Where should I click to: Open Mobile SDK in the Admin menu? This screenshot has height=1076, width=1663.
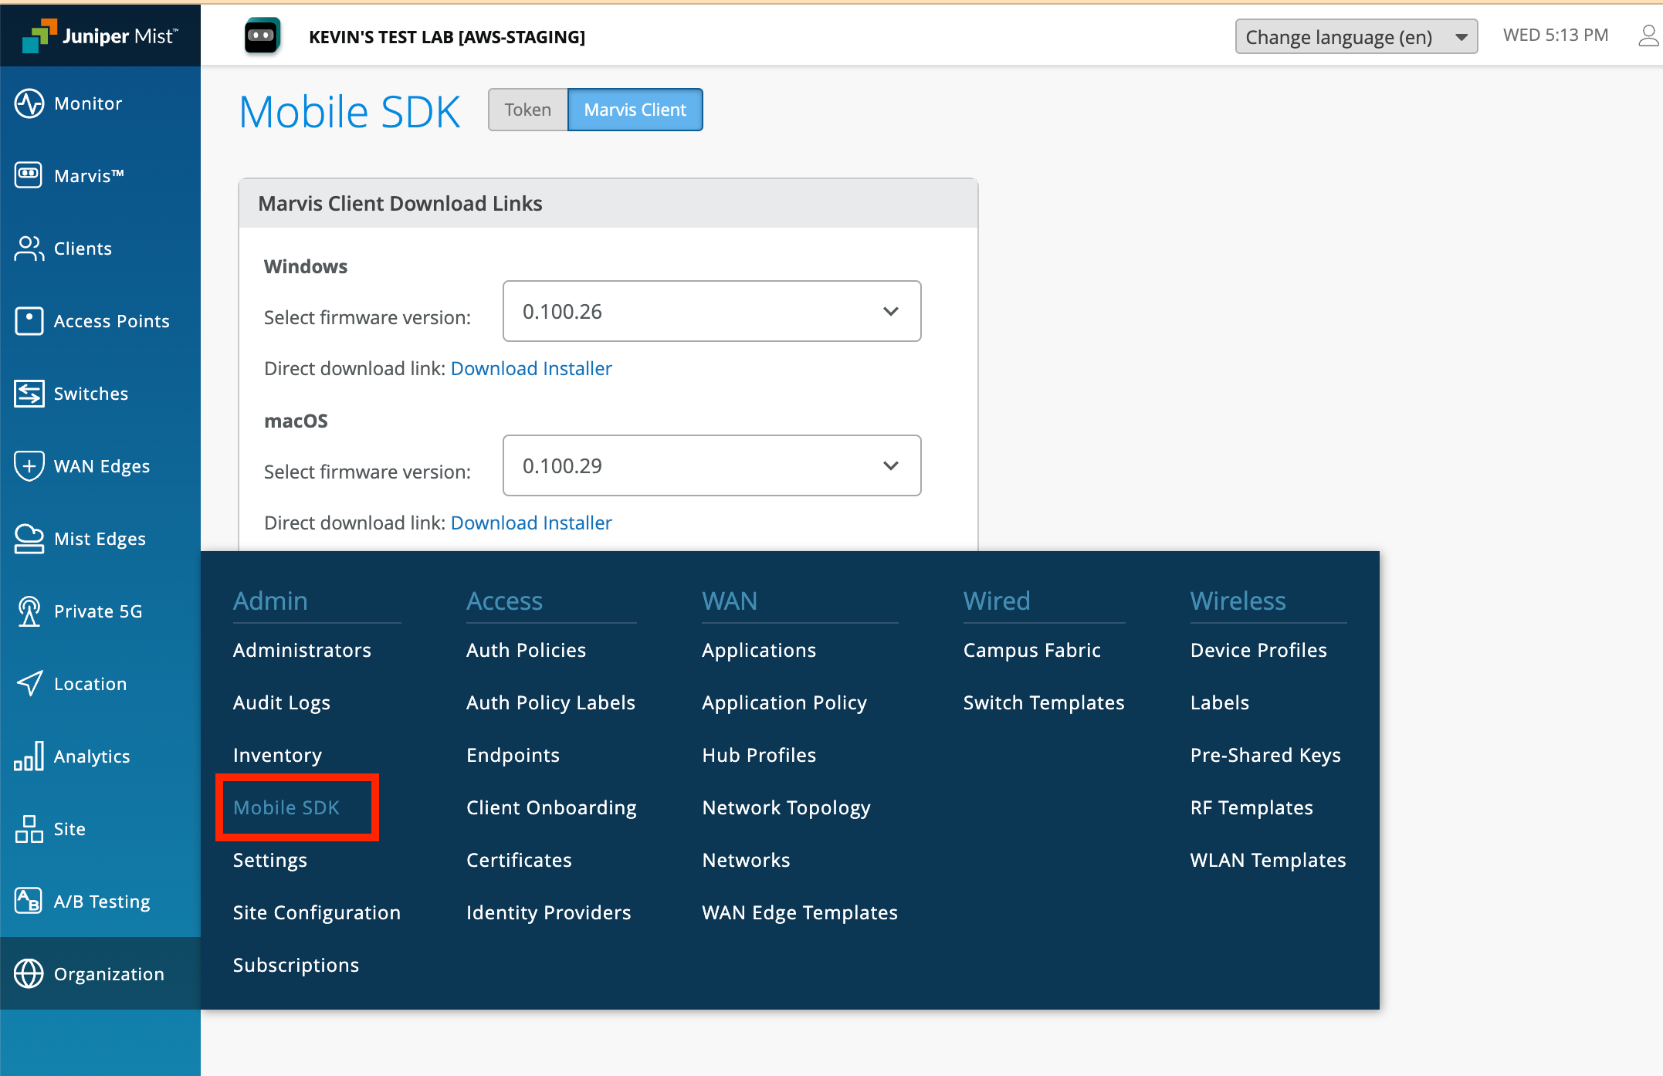pos(286,807)
